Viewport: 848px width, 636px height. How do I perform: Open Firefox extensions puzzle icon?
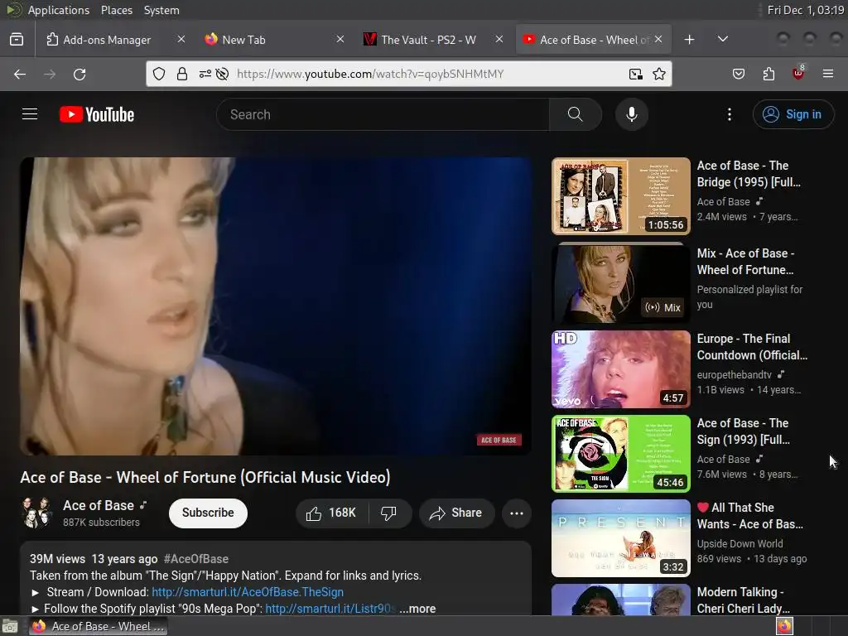pos(768,74)
